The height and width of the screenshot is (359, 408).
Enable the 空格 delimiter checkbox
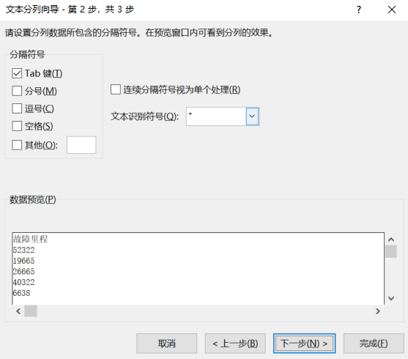point(17,126)
